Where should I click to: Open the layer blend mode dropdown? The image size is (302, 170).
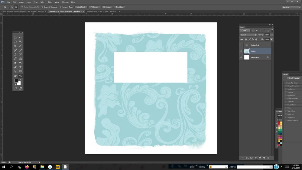coord(248,35)
